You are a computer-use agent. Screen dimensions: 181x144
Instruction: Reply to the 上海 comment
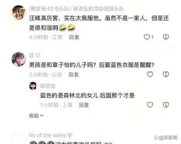click(84, 105)
